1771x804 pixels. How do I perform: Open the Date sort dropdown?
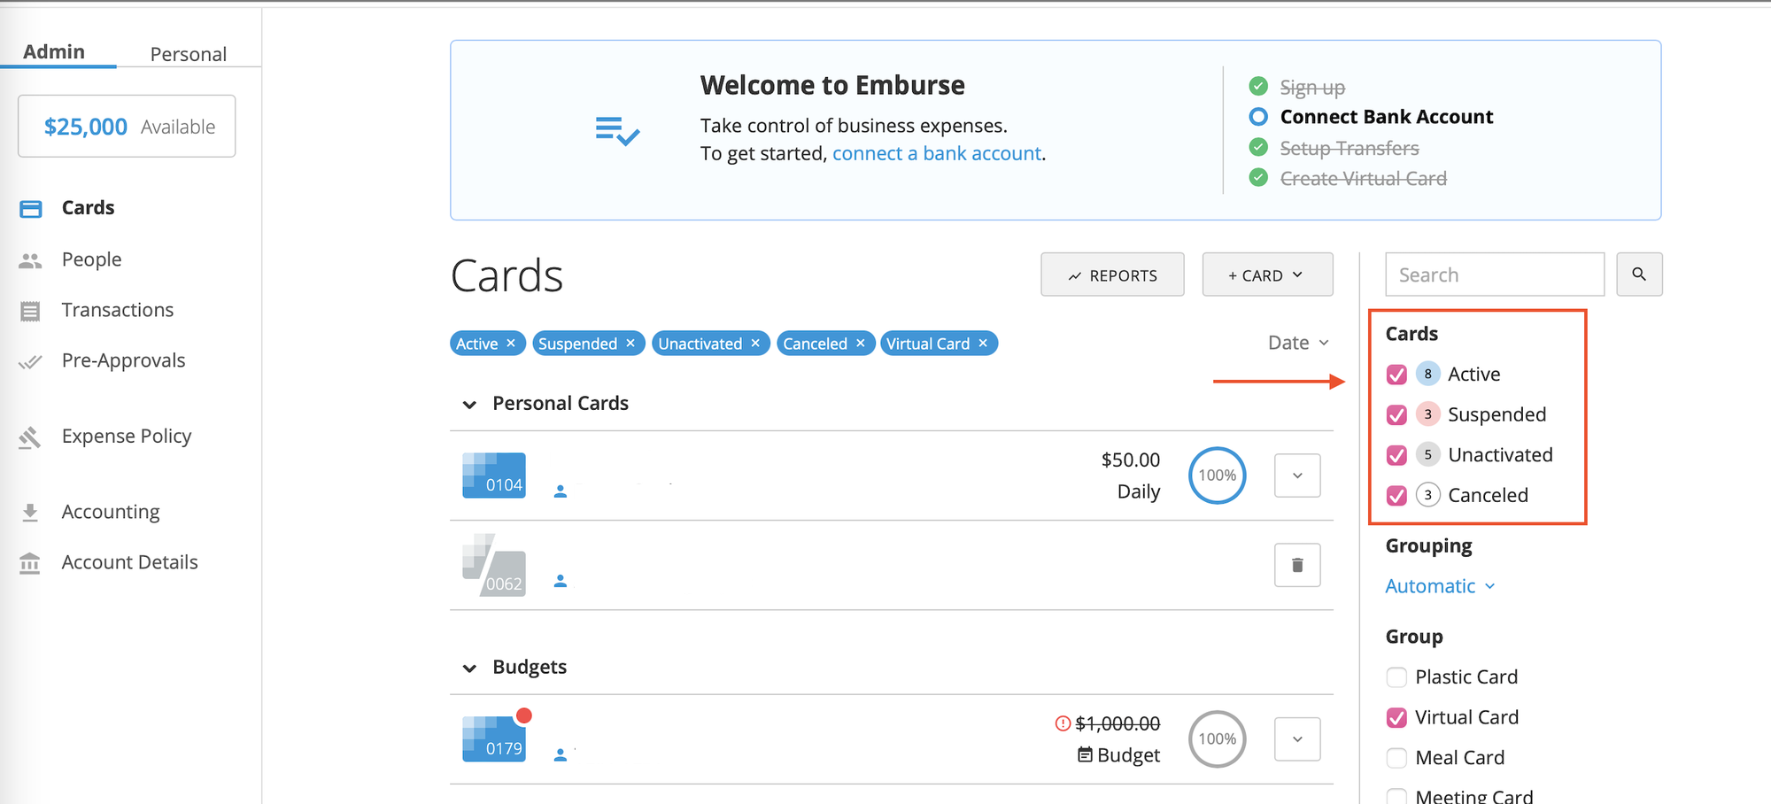(x=1297, y=342)
